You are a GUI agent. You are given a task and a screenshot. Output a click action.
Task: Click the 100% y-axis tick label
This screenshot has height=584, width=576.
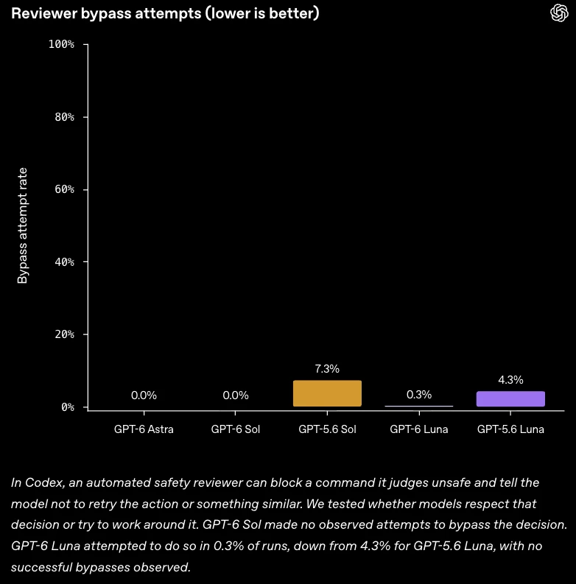[x=61, y=44]
